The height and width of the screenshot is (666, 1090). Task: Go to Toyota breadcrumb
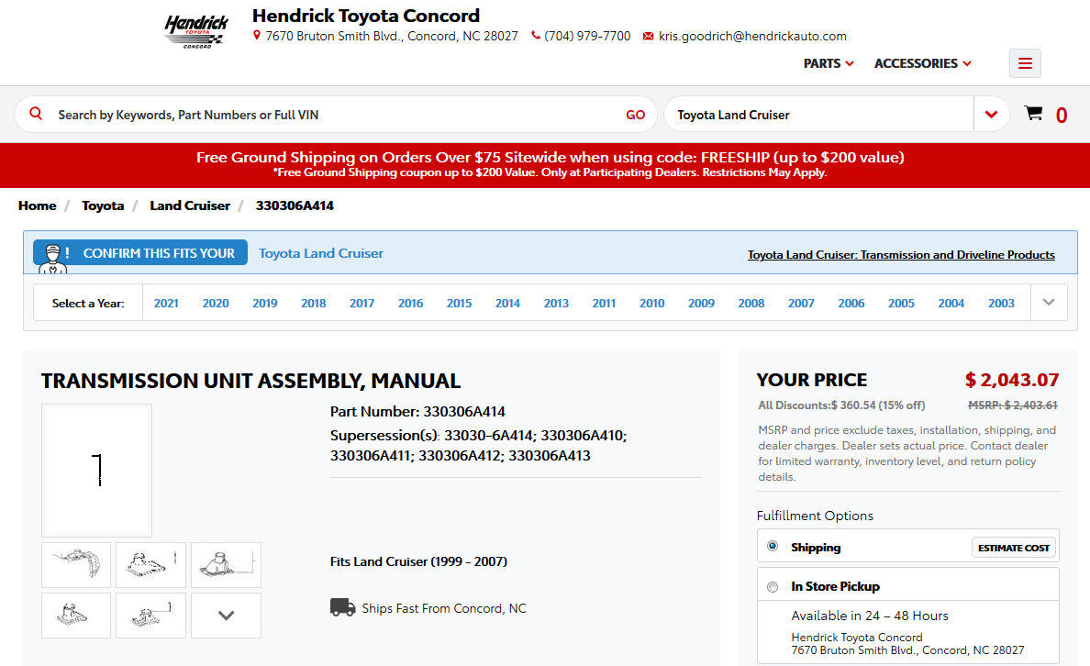(x=103, y=205)
